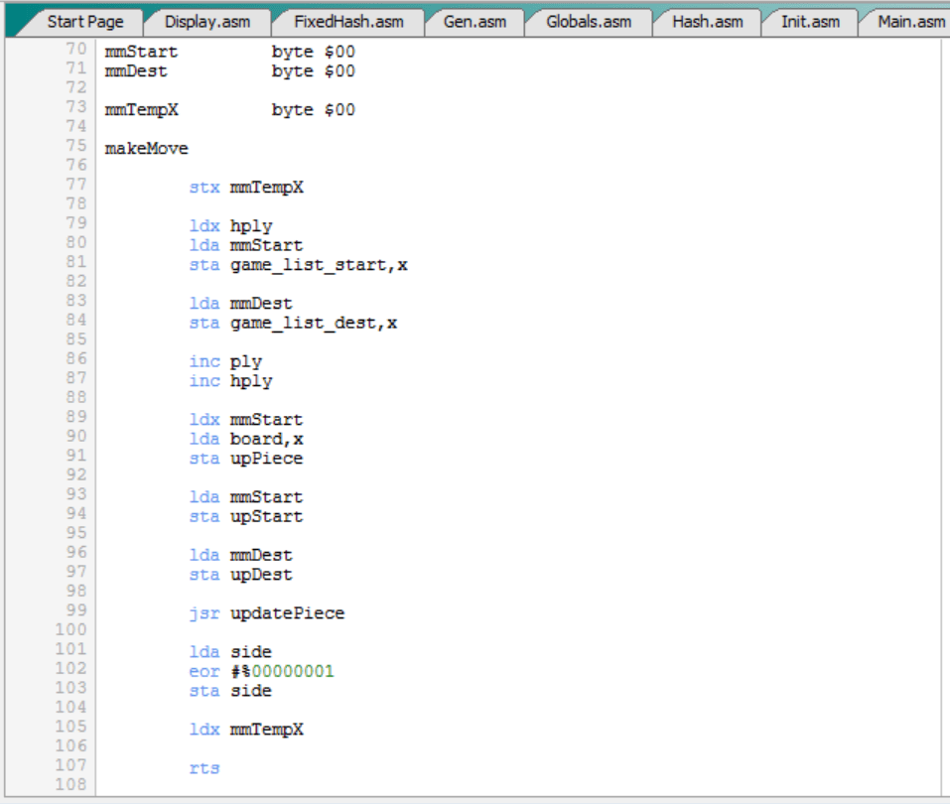The image size is (950, 804).
Task: Place cursor on jsr updatePiece line
Action: 266,613
